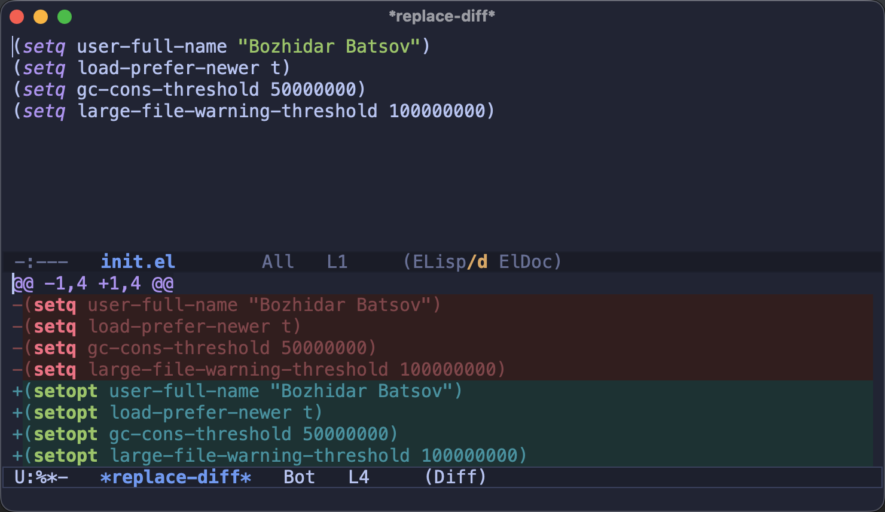Image resolution: width=885 pixels, height=512 pixels.
Task: Open the Diff major mode menu
Action: click(456, 477)
